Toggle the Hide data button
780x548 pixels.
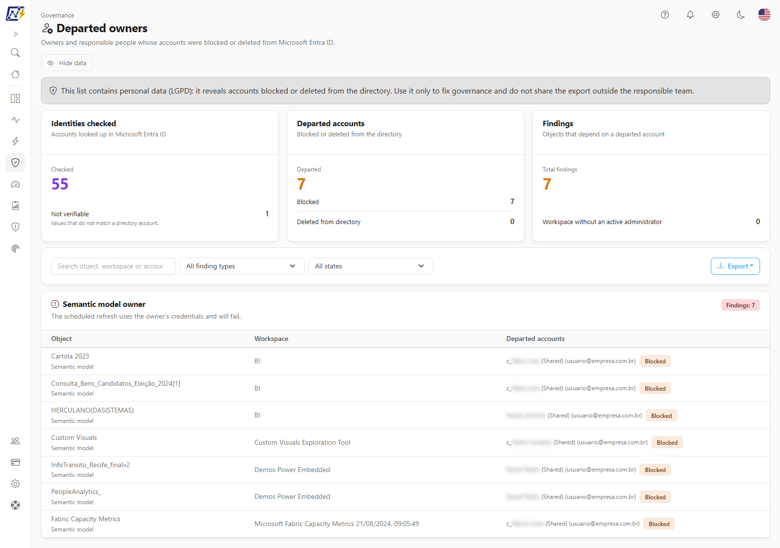coord(67,63)
